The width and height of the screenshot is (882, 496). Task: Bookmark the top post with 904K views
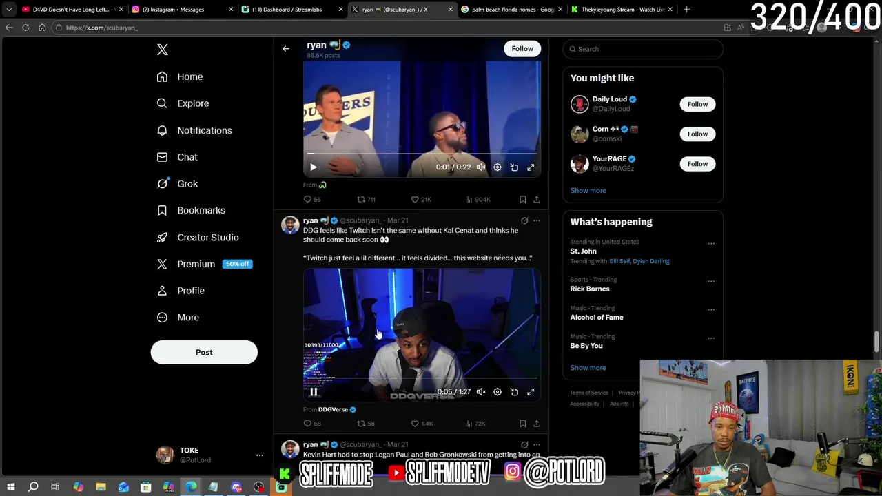coord(523,200)
